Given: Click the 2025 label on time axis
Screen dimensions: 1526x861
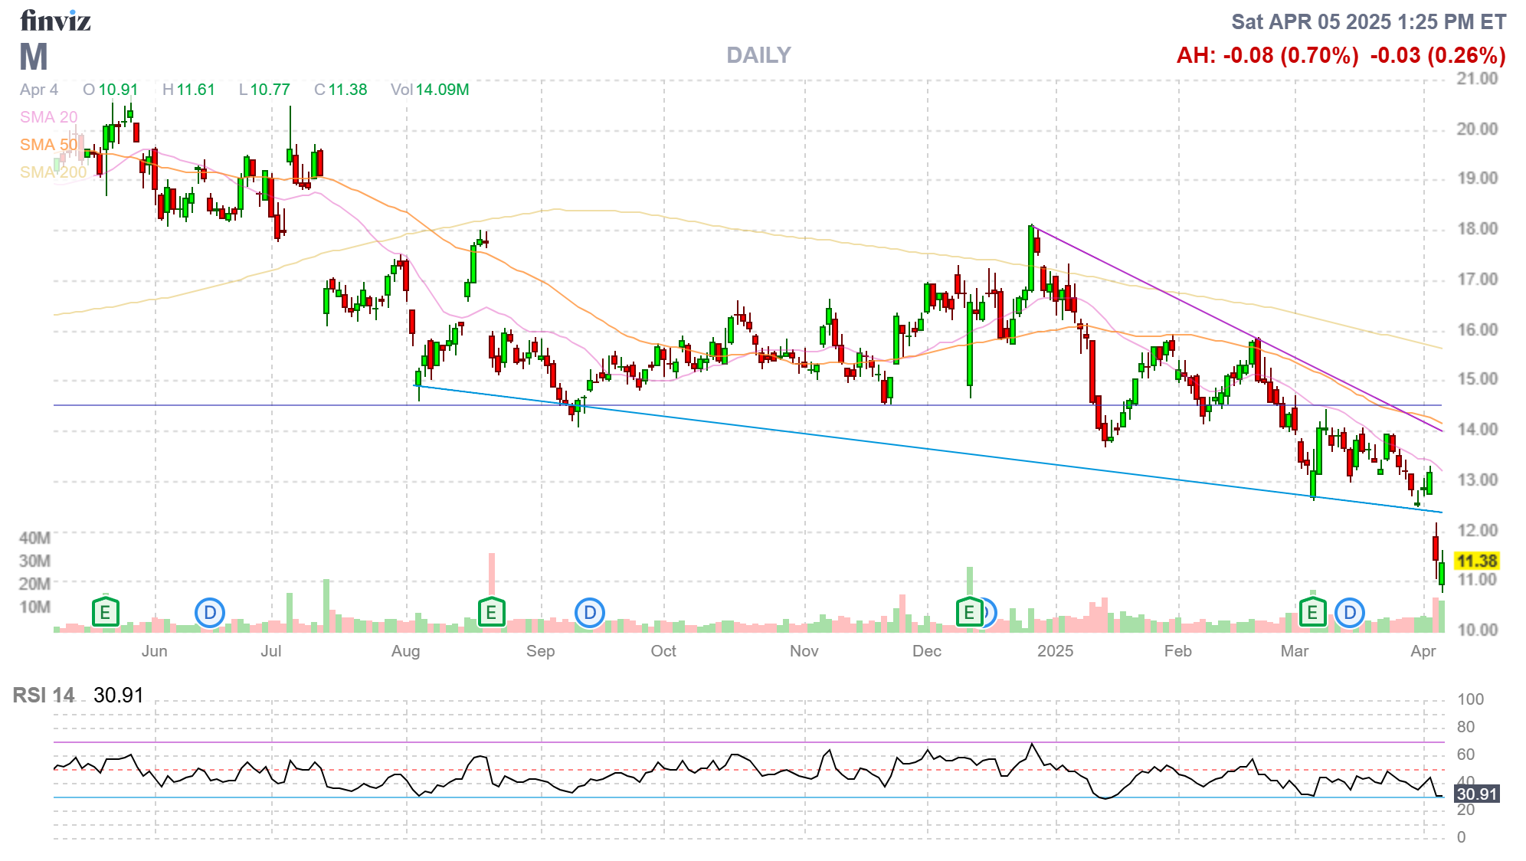Looking at the screenshot, I should click(1055, 651).
